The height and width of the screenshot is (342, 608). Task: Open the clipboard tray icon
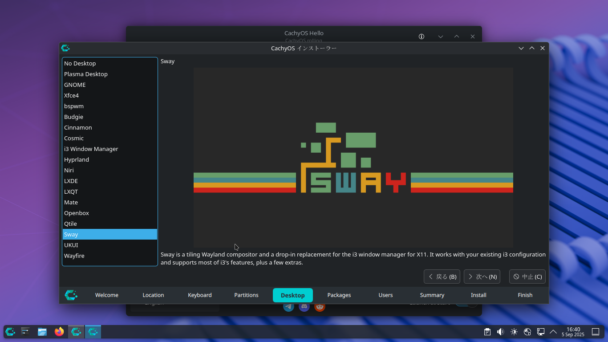[487, 332]
